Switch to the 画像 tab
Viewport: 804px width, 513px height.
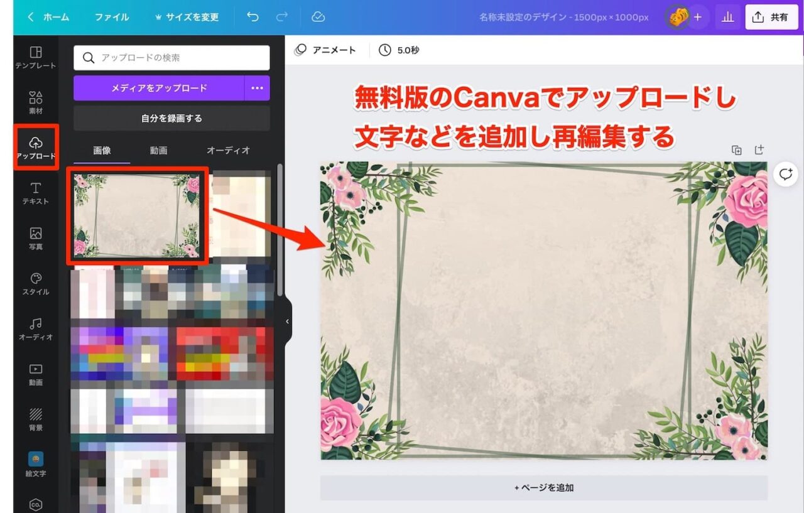102,151
